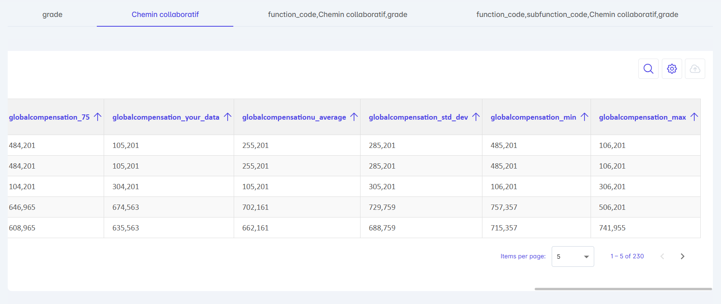Viewport: 721px width, 304px height.
Task: Sort by globalcompensation_your_data arrow
Action: pos(228,117)
